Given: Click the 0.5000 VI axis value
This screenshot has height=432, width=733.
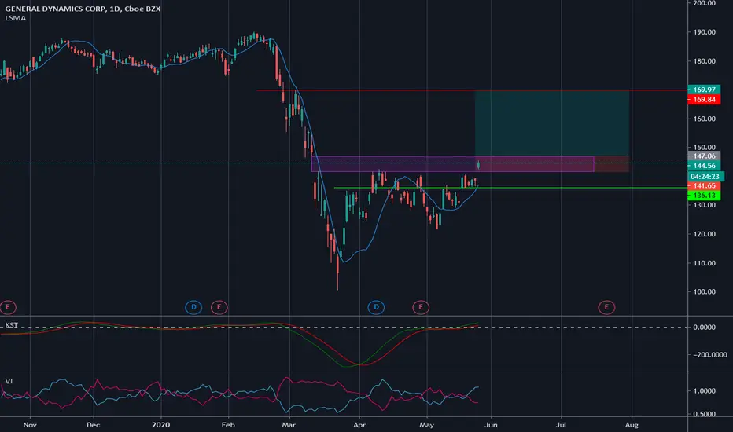Looking at the screenshot, I should (x=706, y=414).
